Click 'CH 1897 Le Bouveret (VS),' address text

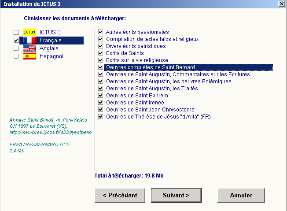[38, 126]
